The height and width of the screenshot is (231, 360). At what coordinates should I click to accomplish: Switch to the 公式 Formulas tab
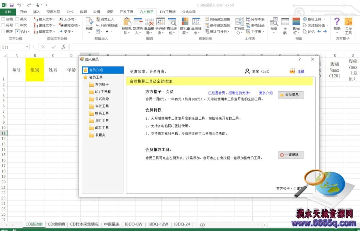pos(70,12)
